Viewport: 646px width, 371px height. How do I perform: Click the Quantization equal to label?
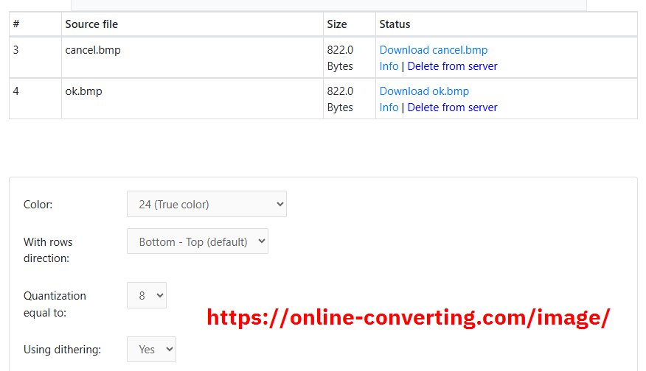coord(55,304)
